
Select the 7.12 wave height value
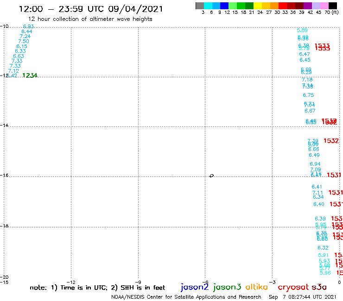pyautogui.click(x=13, y=71)
